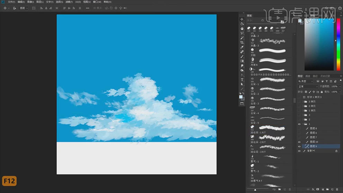Expand the group named 3
Viewport: 343px width, 193px height.
(303, 115)
